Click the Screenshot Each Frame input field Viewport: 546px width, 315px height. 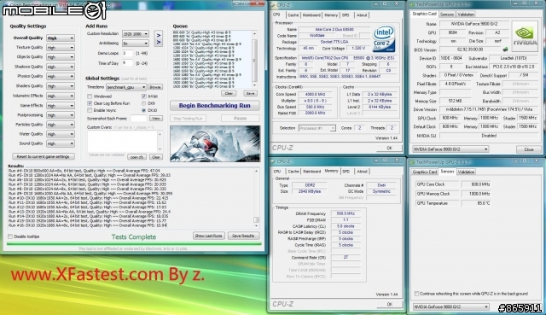click(x=138, y=119)
